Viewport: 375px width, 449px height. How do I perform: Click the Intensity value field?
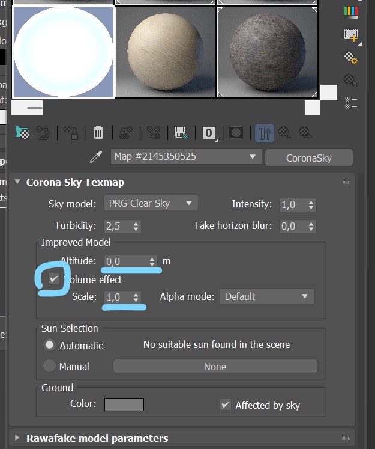point(293,205)
